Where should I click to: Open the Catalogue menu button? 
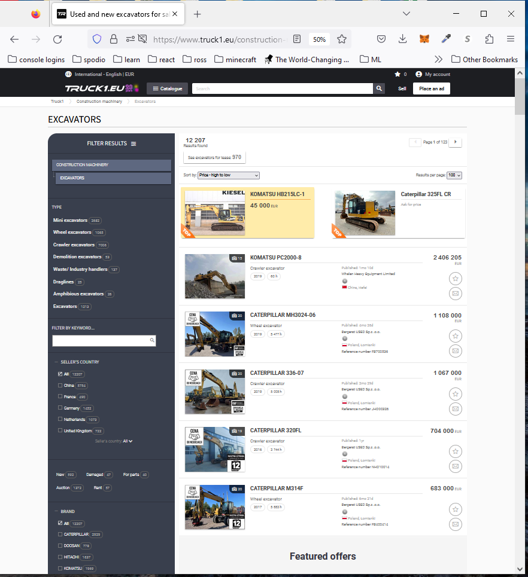[168, 88]
